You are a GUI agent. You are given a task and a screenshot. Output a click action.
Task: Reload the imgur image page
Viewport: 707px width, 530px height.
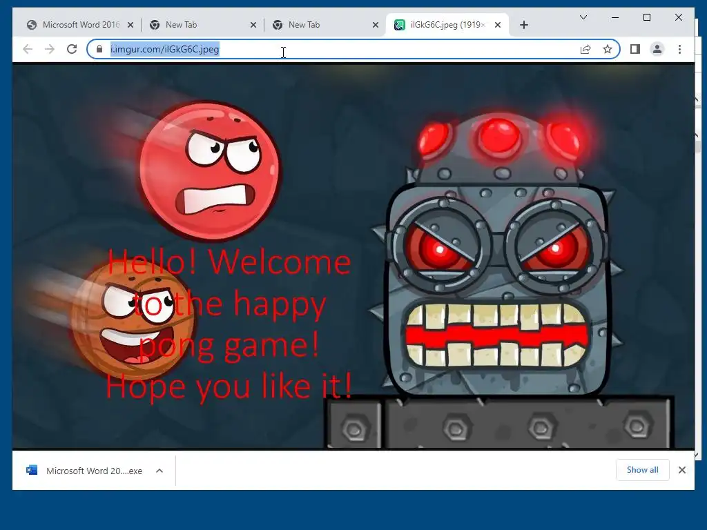tap(72, 49)
